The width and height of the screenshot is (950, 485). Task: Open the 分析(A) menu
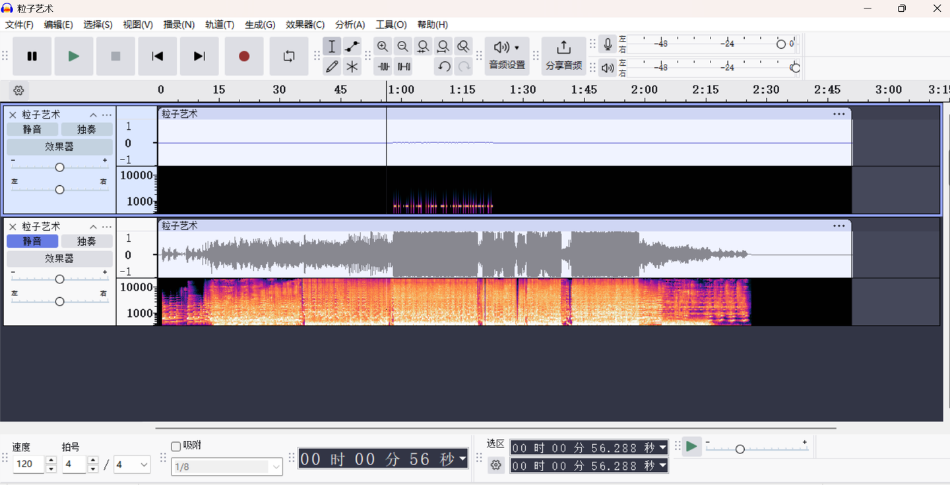pos(350,24)
